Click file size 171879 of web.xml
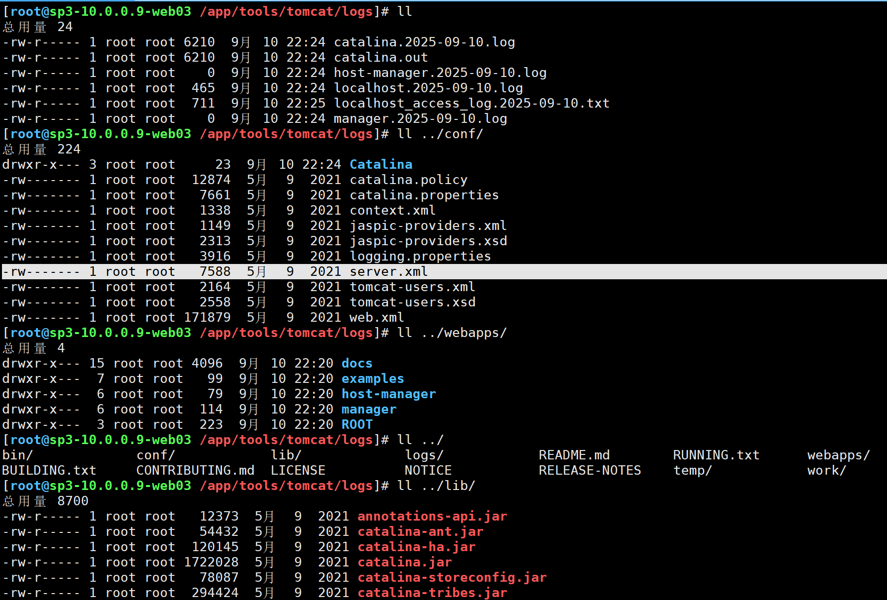This screenshot has width=887, height=600. [207, 317]
